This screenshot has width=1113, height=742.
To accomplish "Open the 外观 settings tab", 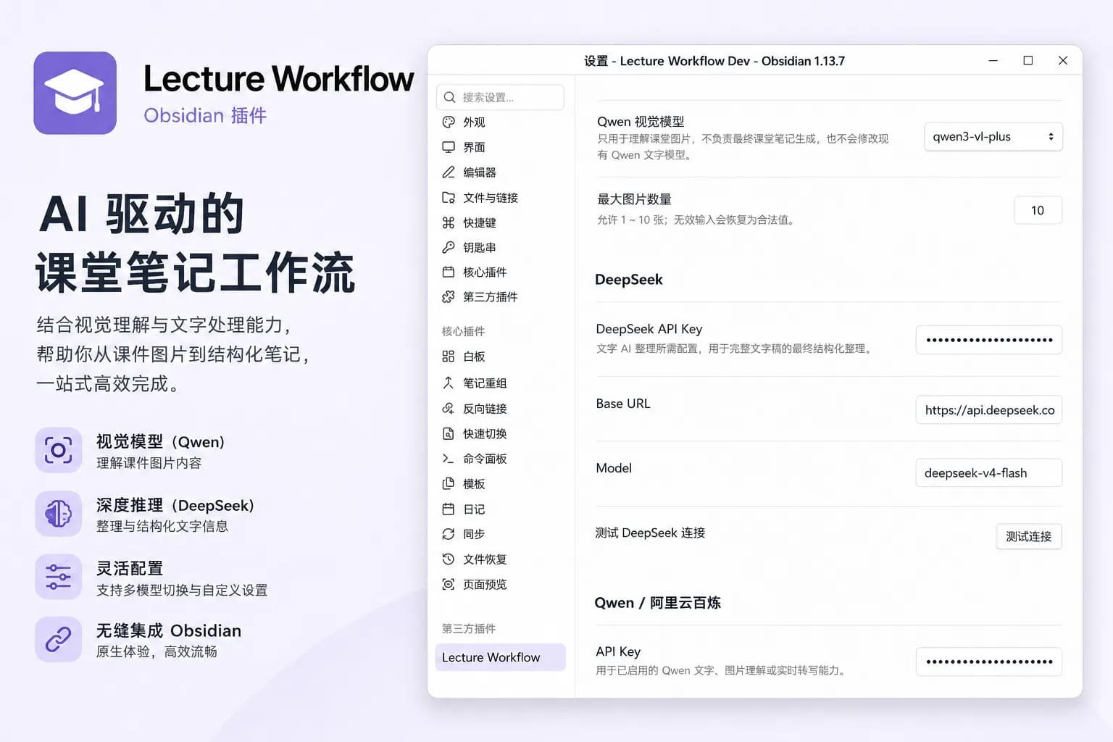I will point(500,122).
